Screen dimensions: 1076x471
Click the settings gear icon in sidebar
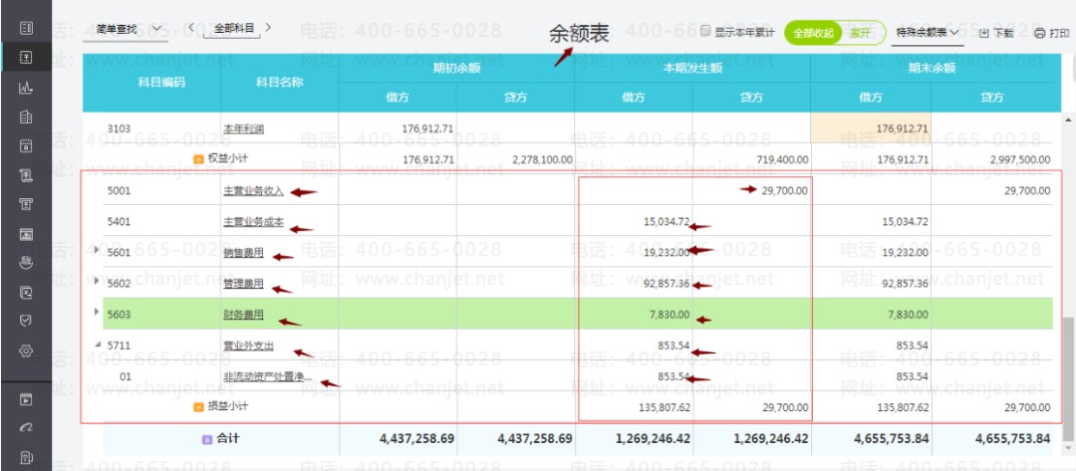pyautogui.click(x=26, y=351)
